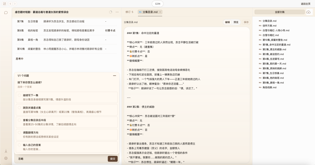
Task: Collapse the 1/1 个问题 question panel
Action: (x=115, y=76)
